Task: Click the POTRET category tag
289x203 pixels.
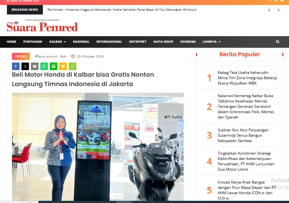Action: point(21,56)
